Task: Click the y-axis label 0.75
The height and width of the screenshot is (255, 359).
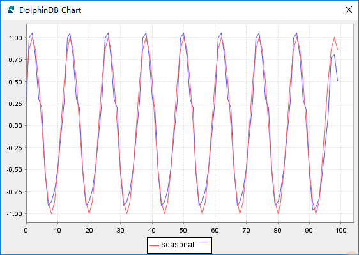Action: 15,60
